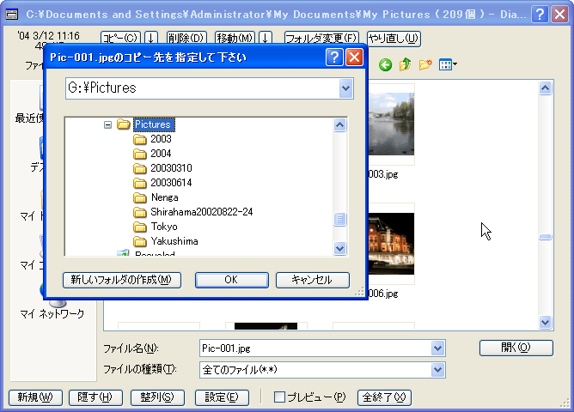Select the Tokyo folder in tree
The width and height of the screenshot is (574, 412).
[x=164, y=227]
